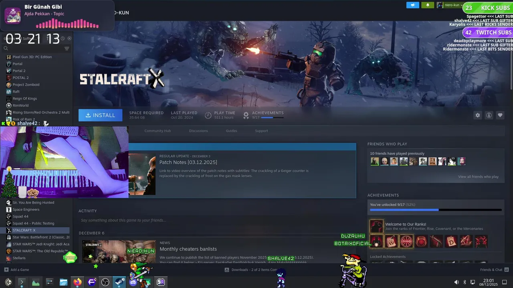This screenshot has width=513, height=288.
Task: Open Friends & Chat grid icon
Action: [x=507, y=270]
